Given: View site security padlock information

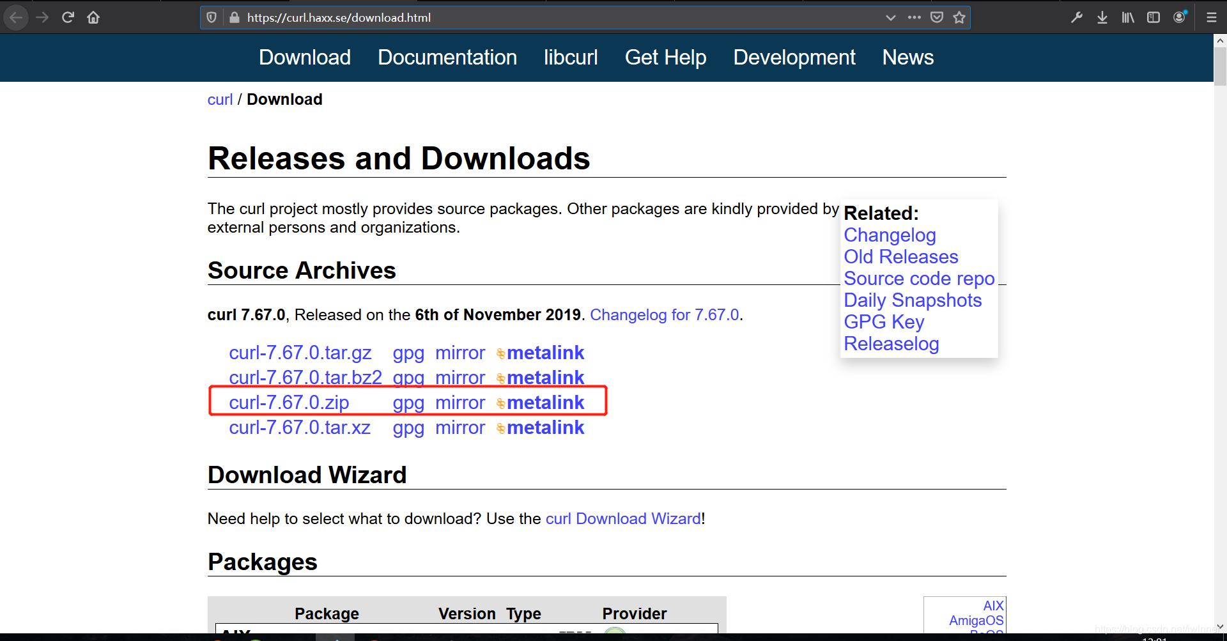Looking at the screenshot, I should click(x=234, y=17).
